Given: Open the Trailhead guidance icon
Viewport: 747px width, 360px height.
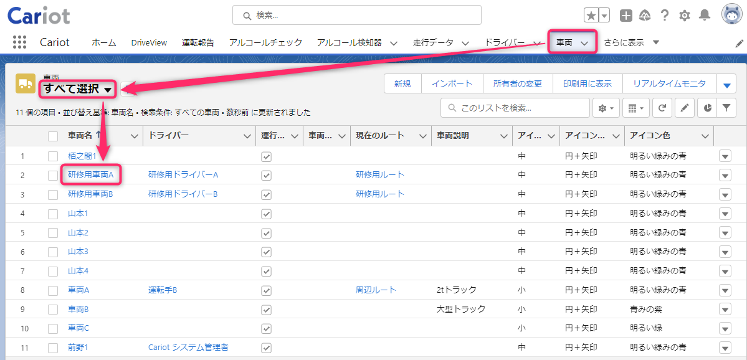Looking at the screenshot, I should pos(645,15).
